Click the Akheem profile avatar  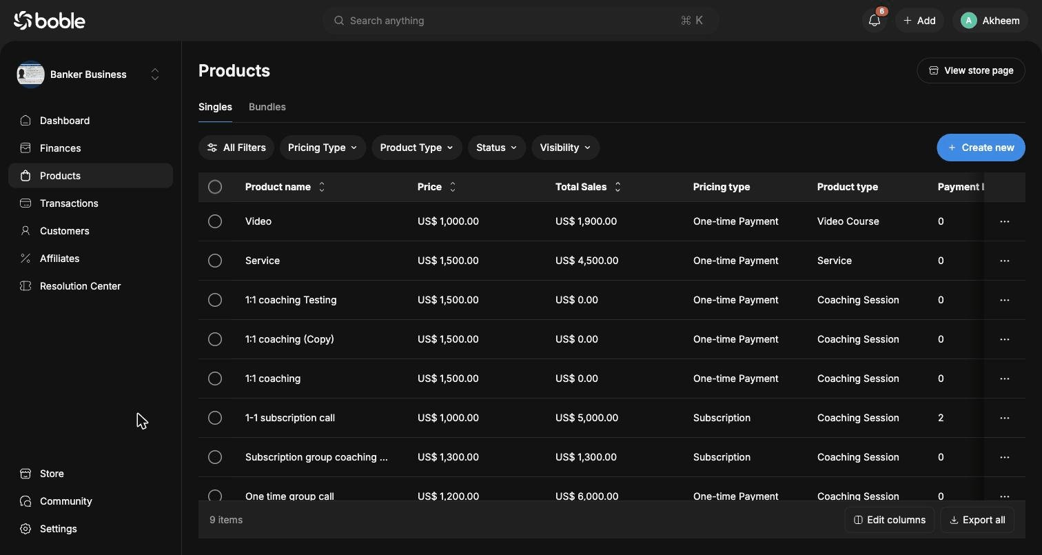(x=969, y=21)
